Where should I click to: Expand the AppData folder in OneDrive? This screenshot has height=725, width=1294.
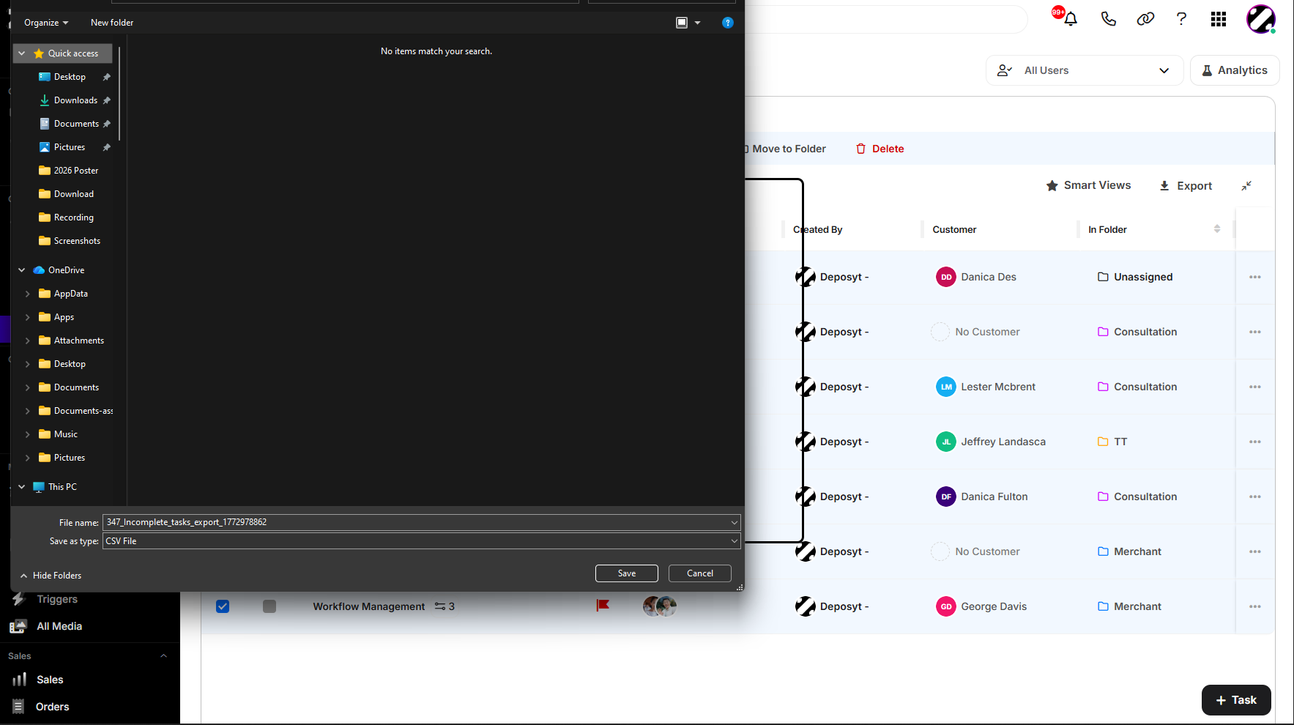click(28, 294)
